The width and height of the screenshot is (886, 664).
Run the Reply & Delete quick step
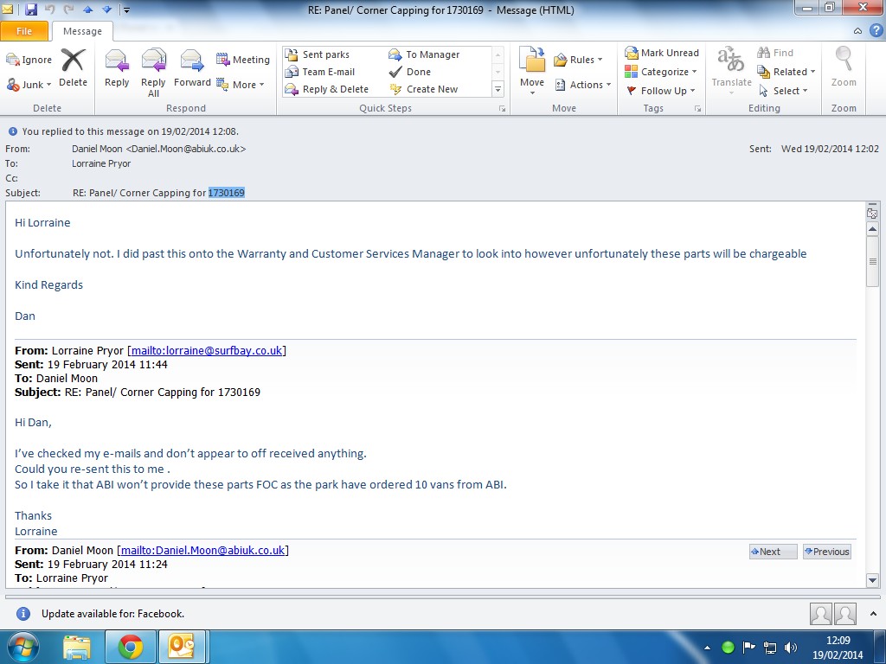click(x=326, y=89)
